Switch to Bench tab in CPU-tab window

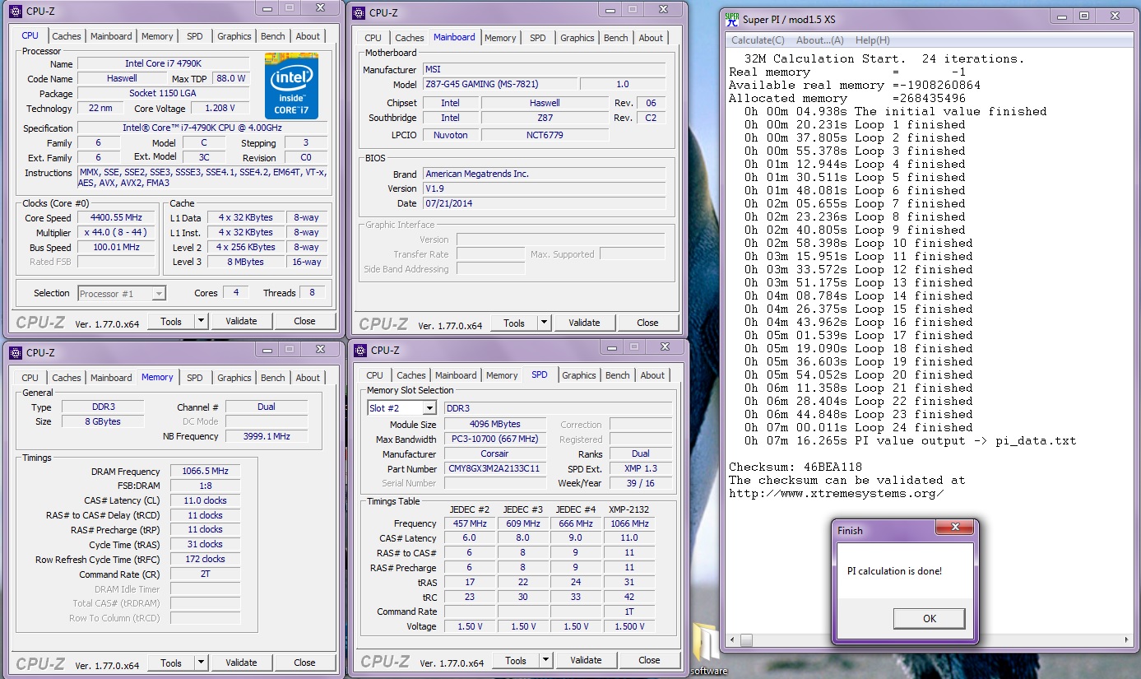(272, 36)
